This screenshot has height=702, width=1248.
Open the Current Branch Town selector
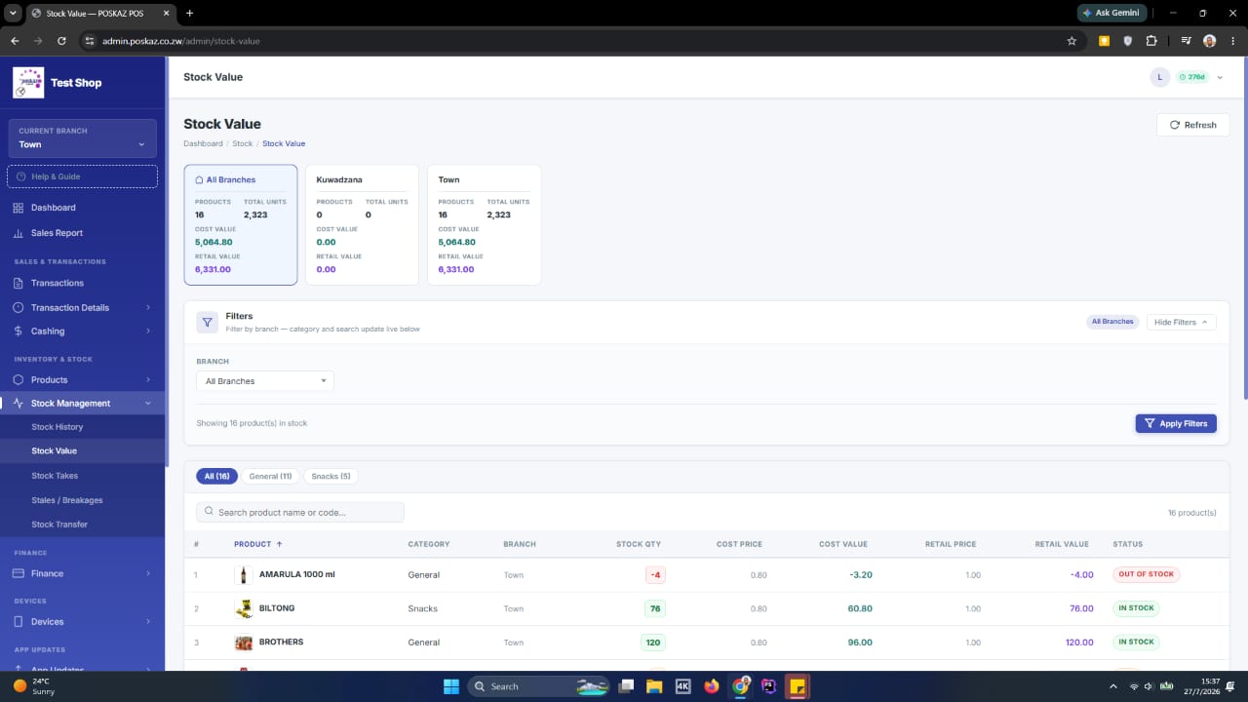pyautogui.click(x=83, y=137)
